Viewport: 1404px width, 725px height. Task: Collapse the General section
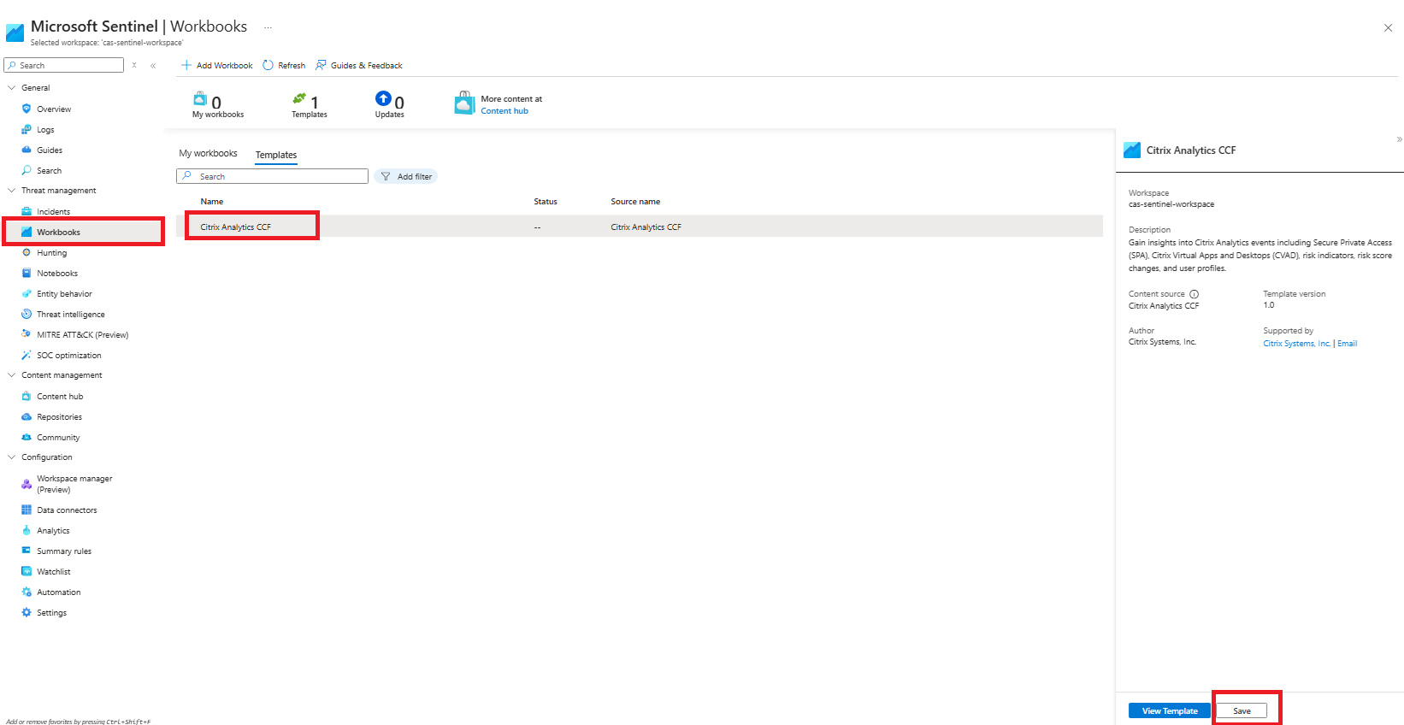point(12,87)
